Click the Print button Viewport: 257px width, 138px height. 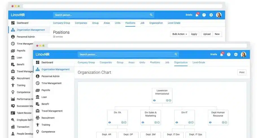click(x=242, y=72)
